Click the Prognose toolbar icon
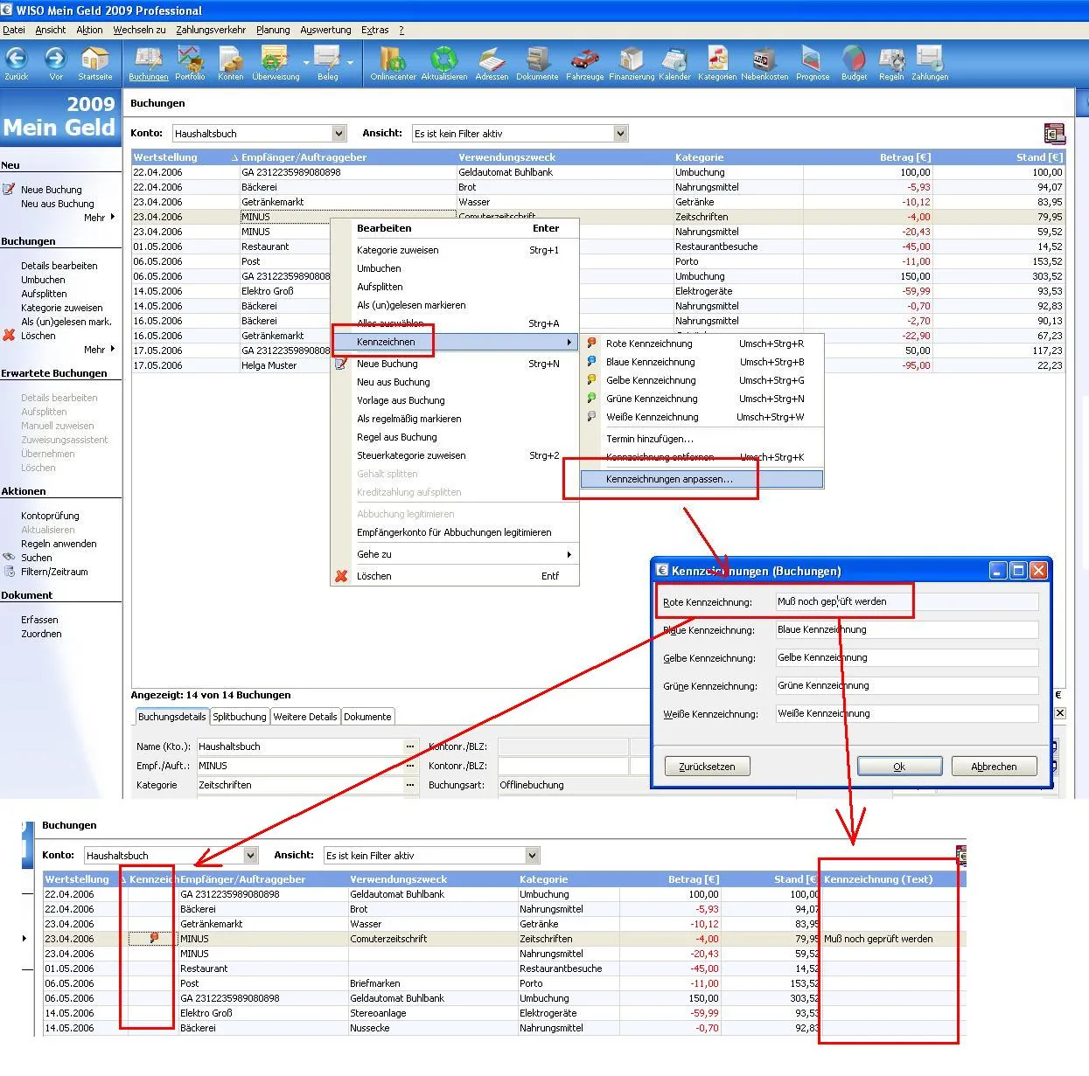 (x=812, y=61)
